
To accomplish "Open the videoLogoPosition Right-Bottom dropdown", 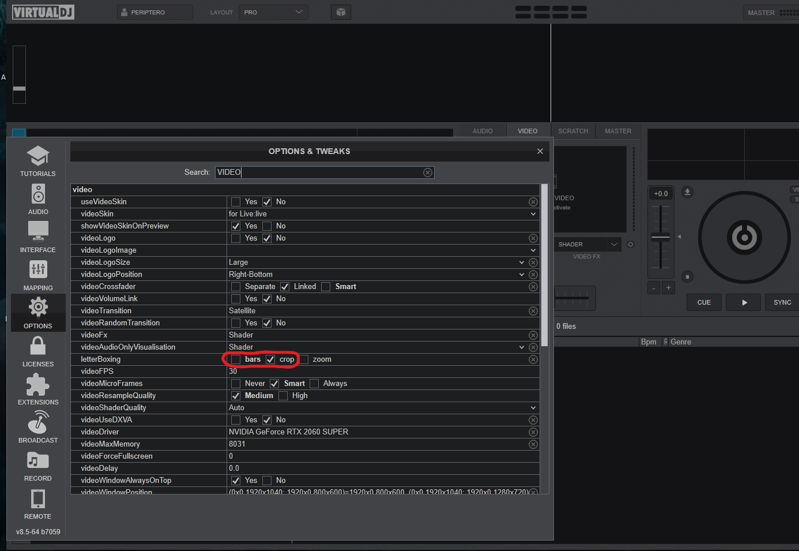I will (522, 275).
